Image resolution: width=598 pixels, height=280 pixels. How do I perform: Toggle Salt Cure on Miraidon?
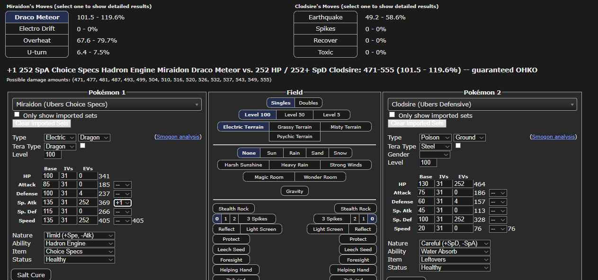tap(31, 275)
